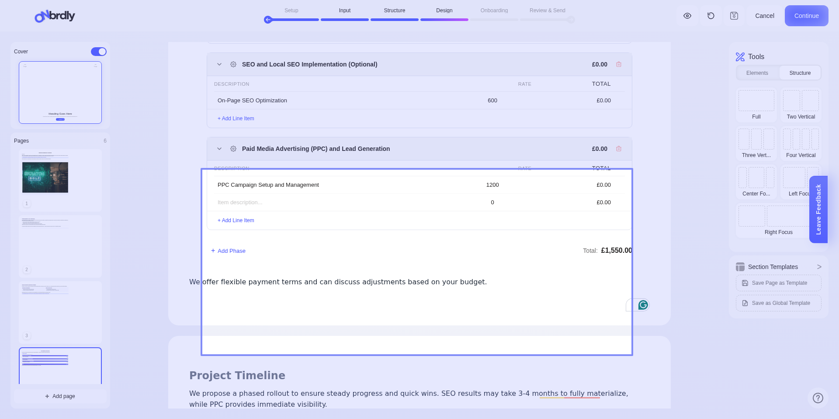This screenshot has width=839, height=419.
Task: Collapse the Paid Media Advertising phase
Action: (x=219, y=149)
